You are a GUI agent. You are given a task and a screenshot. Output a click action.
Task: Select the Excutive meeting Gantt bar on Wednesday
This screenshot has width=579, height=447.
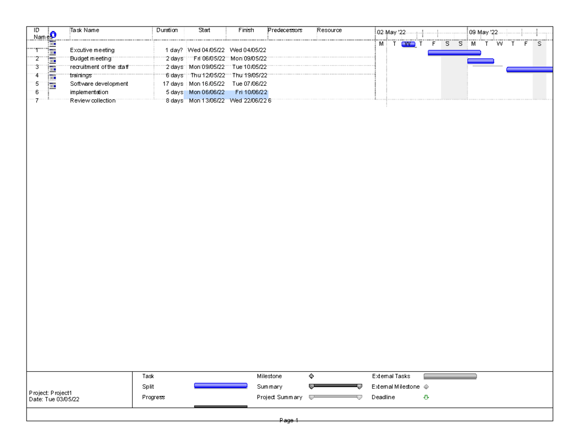point(408,44)
